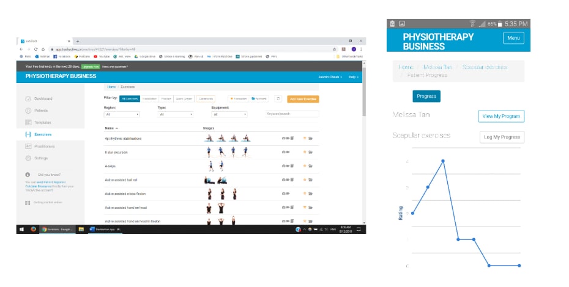569x287 pixels.
Task: Open the Getting started videos link
Action: (48, 202)
